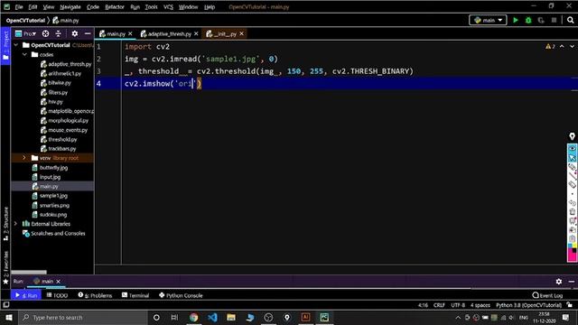Viewport: 578px width, 325px height.
Task: Click the tool windows quick access icon bottom-left
Action: [x=6, y=305]
